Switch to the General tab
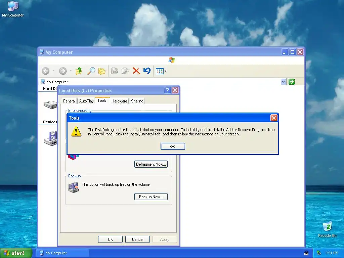Image resolution: width=344 pixels, height=258 pixels. click(x=69, y=101)
